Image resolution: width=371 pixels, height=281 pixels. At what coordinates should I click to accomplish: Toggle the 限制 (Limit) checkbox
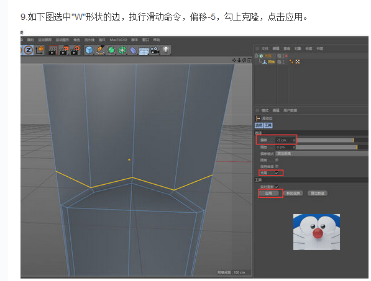tap(277, 160)
